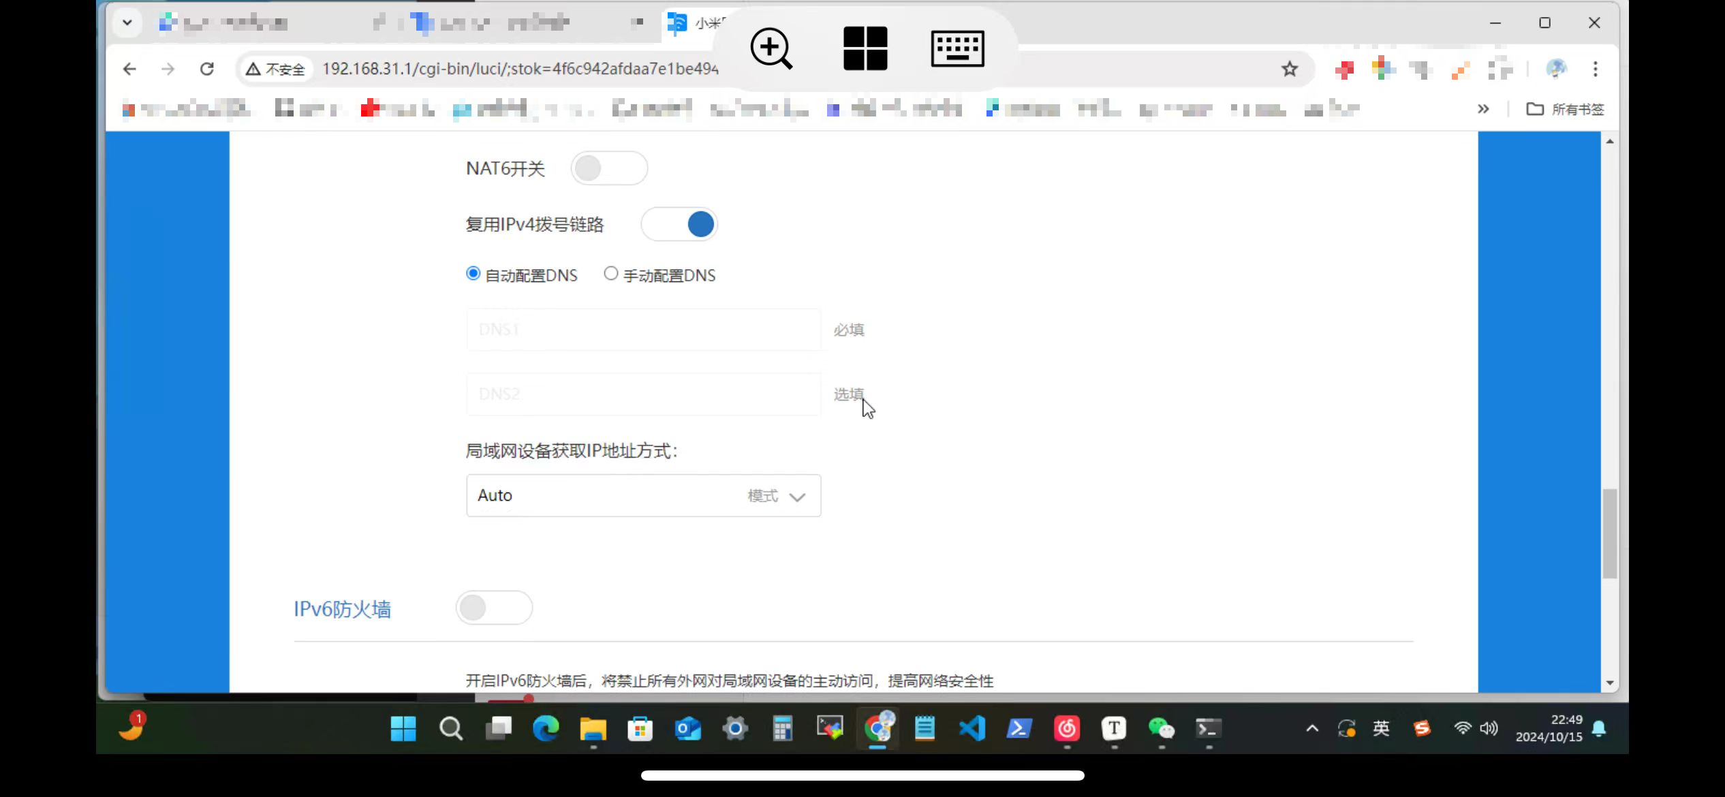Expand the hidden bookmarks chevron
Screen dimensions: 1725x797
(x=1483, y=109)
